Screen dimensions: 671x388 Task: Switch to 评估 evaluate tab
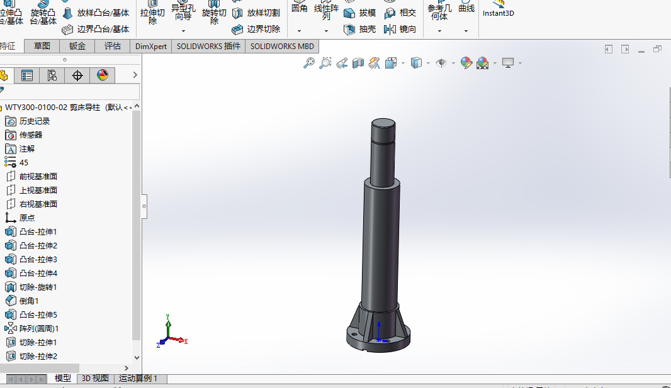(112, 46)
